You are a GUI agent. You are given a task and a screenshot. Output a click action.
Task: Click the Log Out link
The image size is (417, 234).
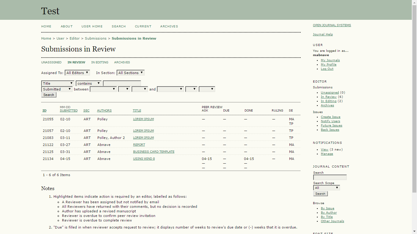327,69
